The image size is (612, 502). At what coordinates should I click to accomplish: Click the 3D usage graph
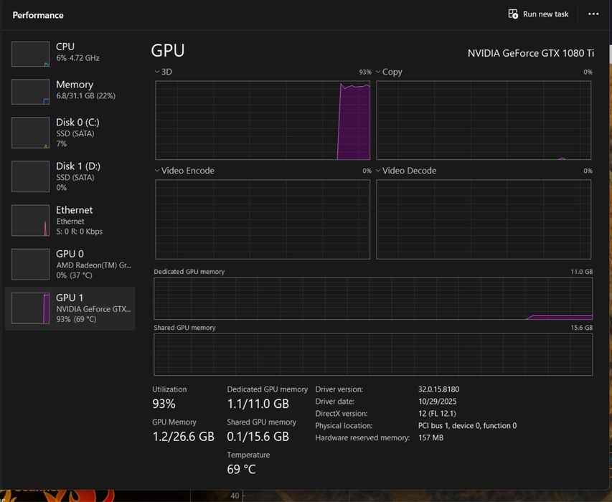tap(263, 120)
